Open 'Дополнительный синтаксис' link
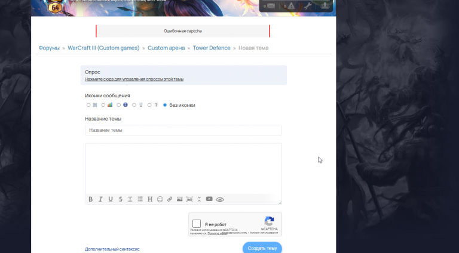The image size is (459, 253). click(x=112, y=249)
